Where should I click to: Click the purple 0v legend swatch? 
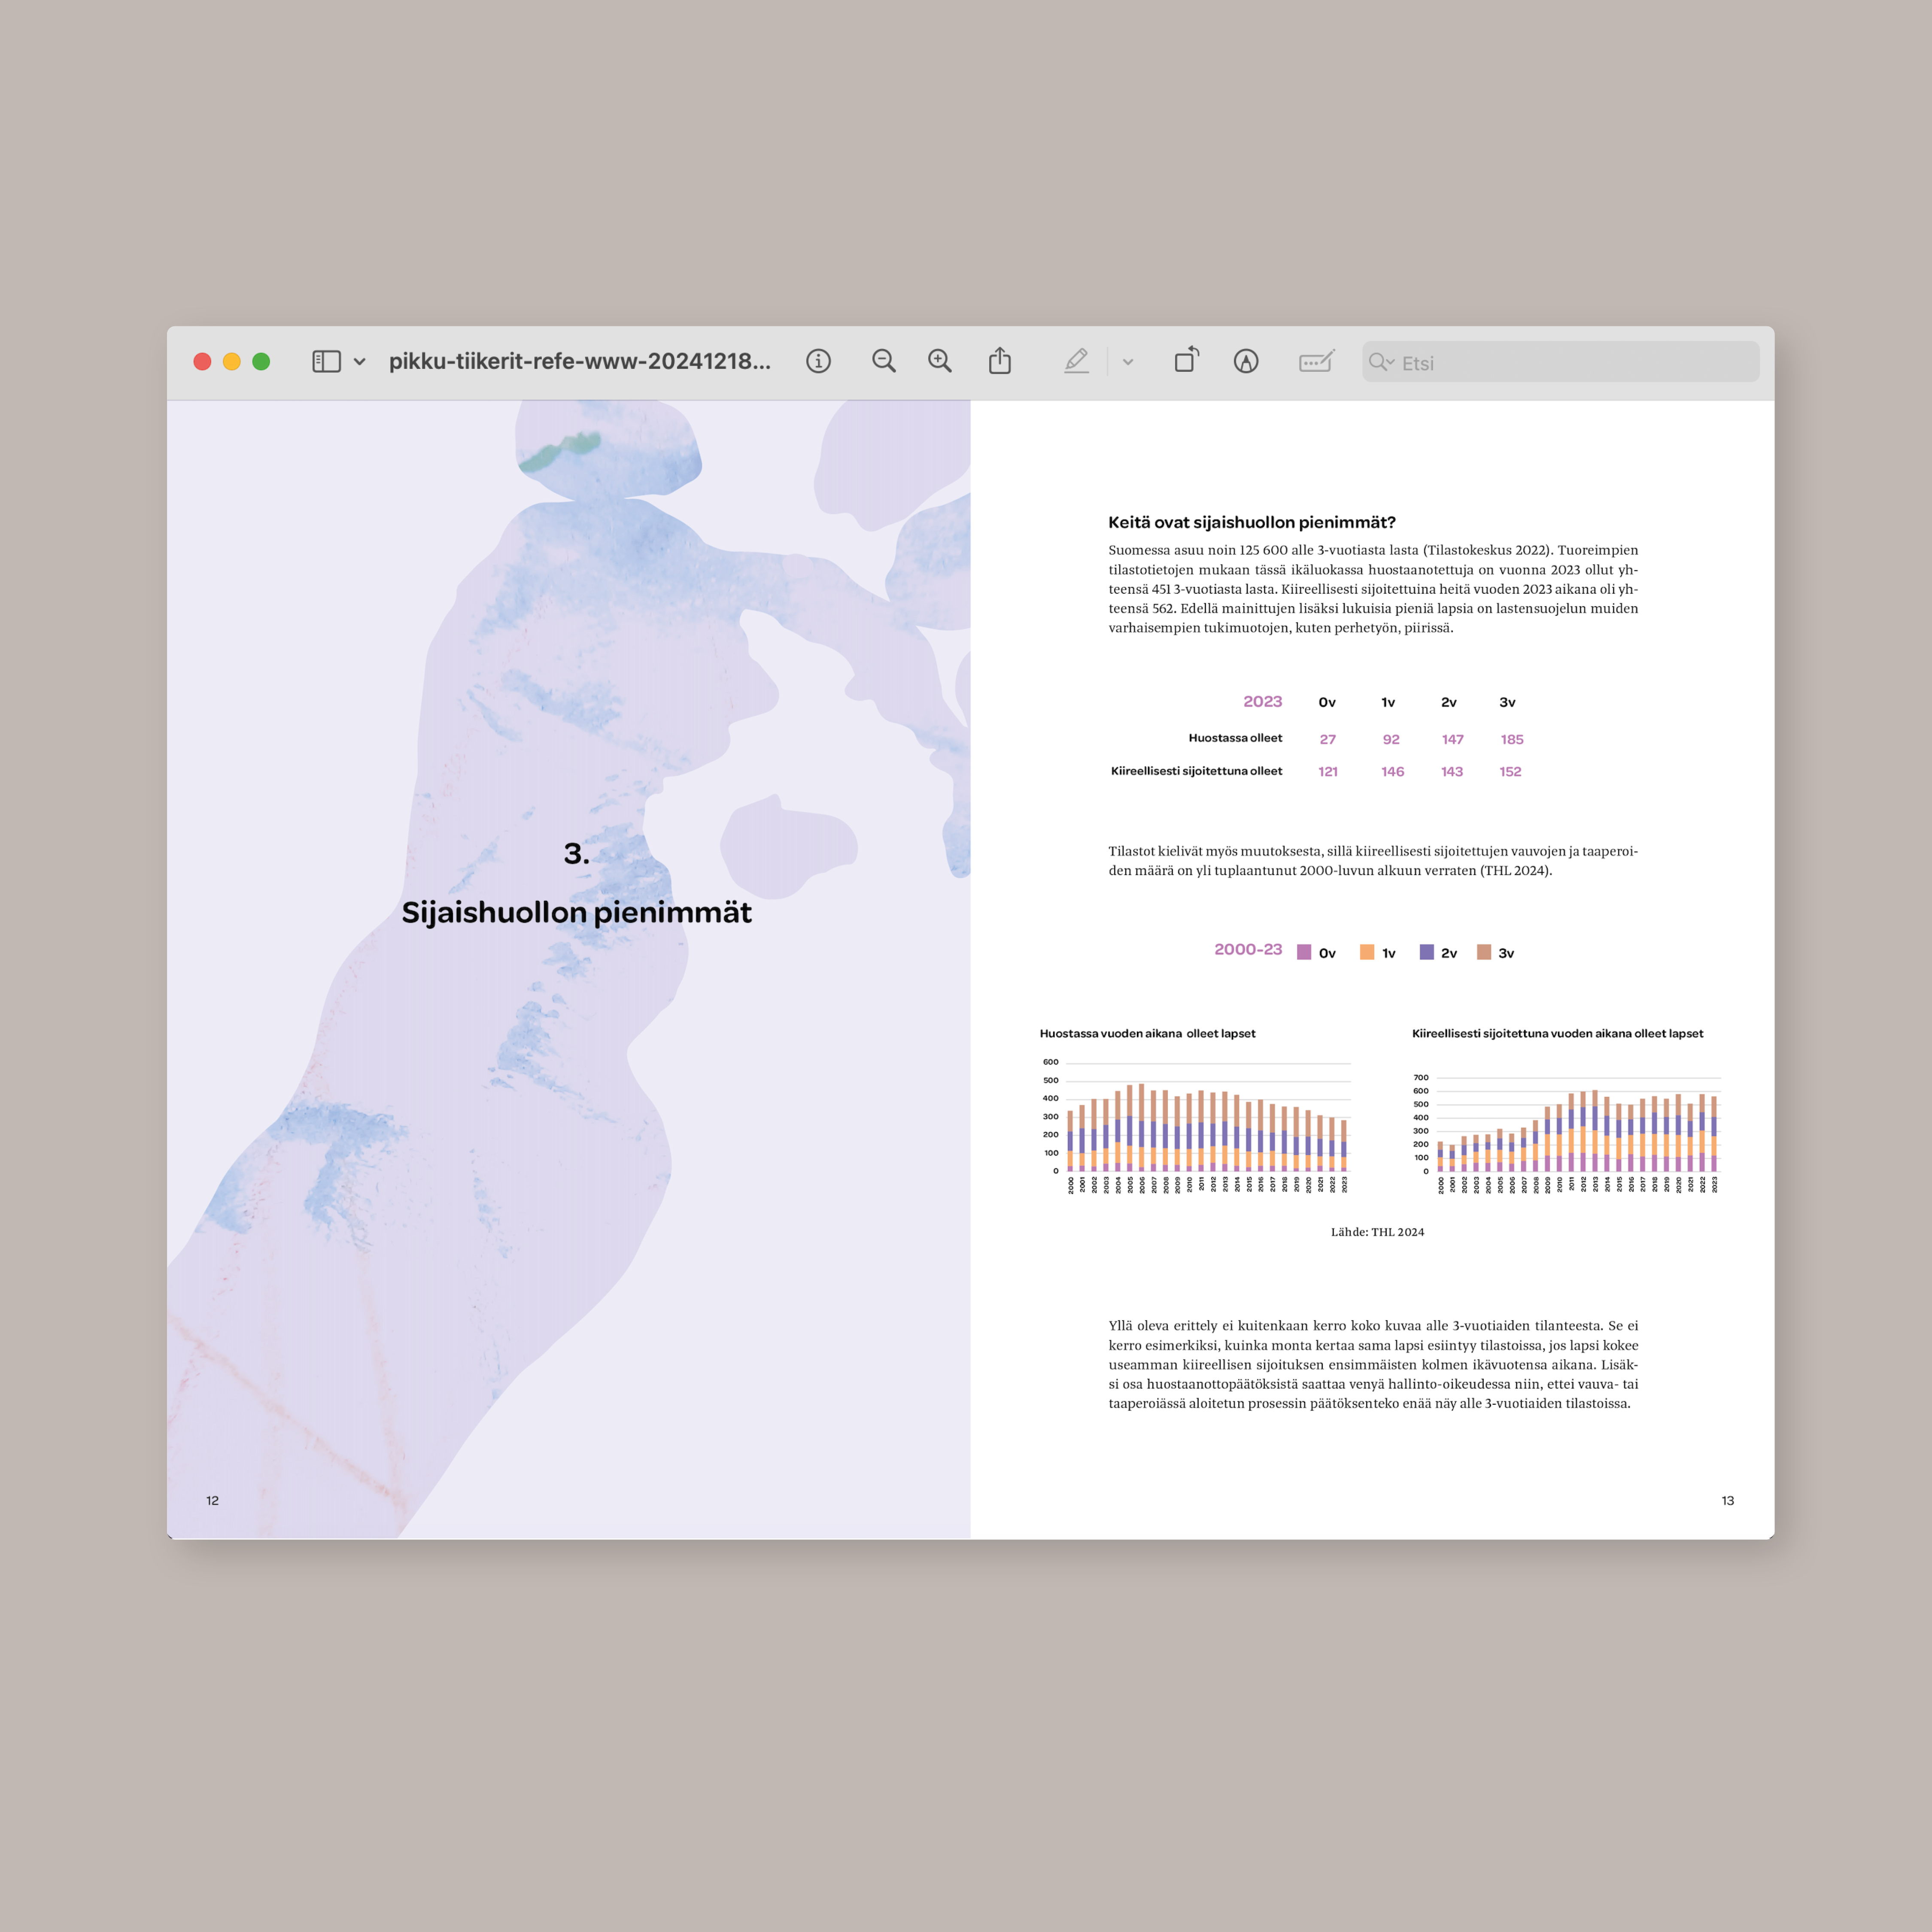[1304, 952]
